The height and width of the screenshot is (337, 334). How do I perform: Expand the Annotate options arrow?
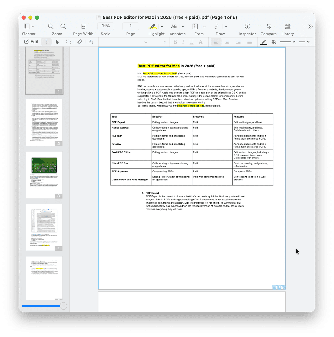(183, 27)
